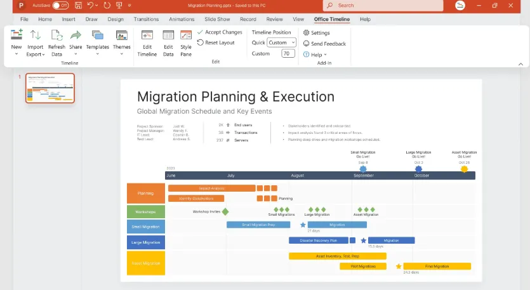
Task: Expand the New dropdown arrow
Action: [x=17, y=54]
